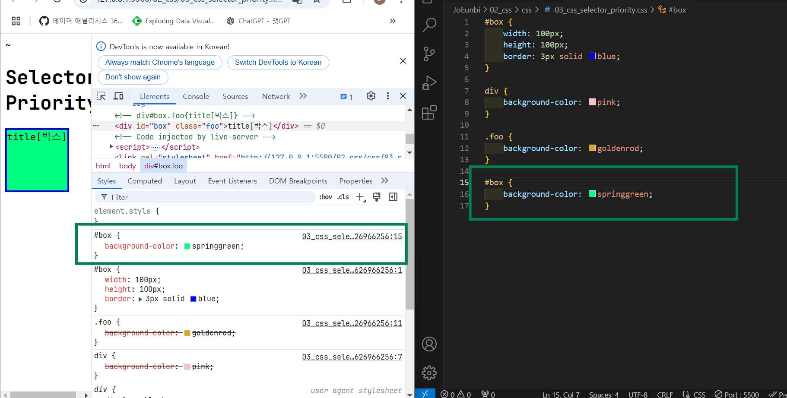The width and height of the screenshot is (787, 398).
Task: Expand the border shorthand property triangle
Action: pos(140,299)
